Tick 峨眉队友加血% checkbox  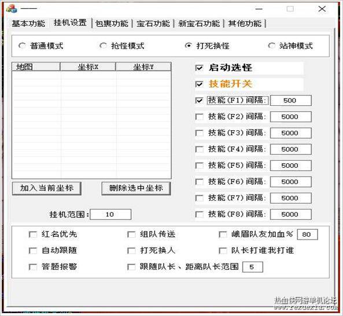[223, 234]
